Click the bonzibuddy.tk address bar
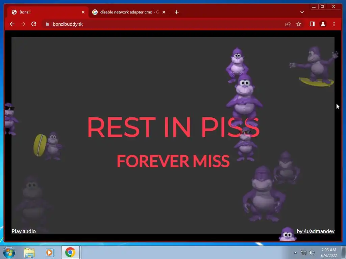Image resolution: width=346 pixels, height=259 pixels. coord(163,24)
